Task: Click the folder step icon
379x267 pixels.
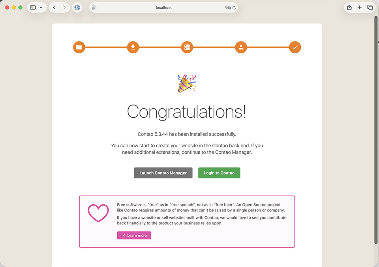Action: [79, 47]
